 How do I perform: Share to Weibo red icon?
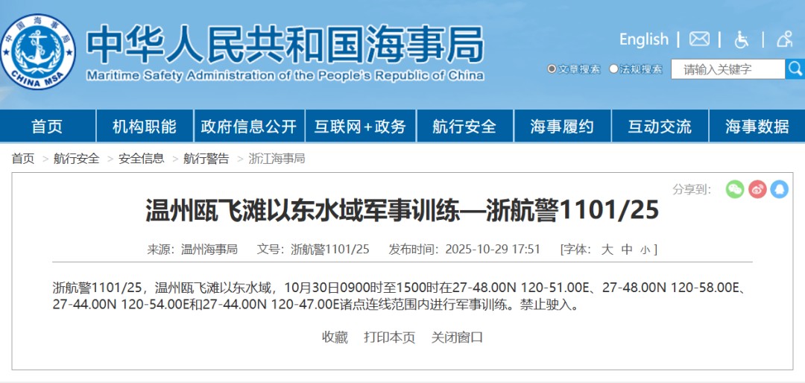757,189
